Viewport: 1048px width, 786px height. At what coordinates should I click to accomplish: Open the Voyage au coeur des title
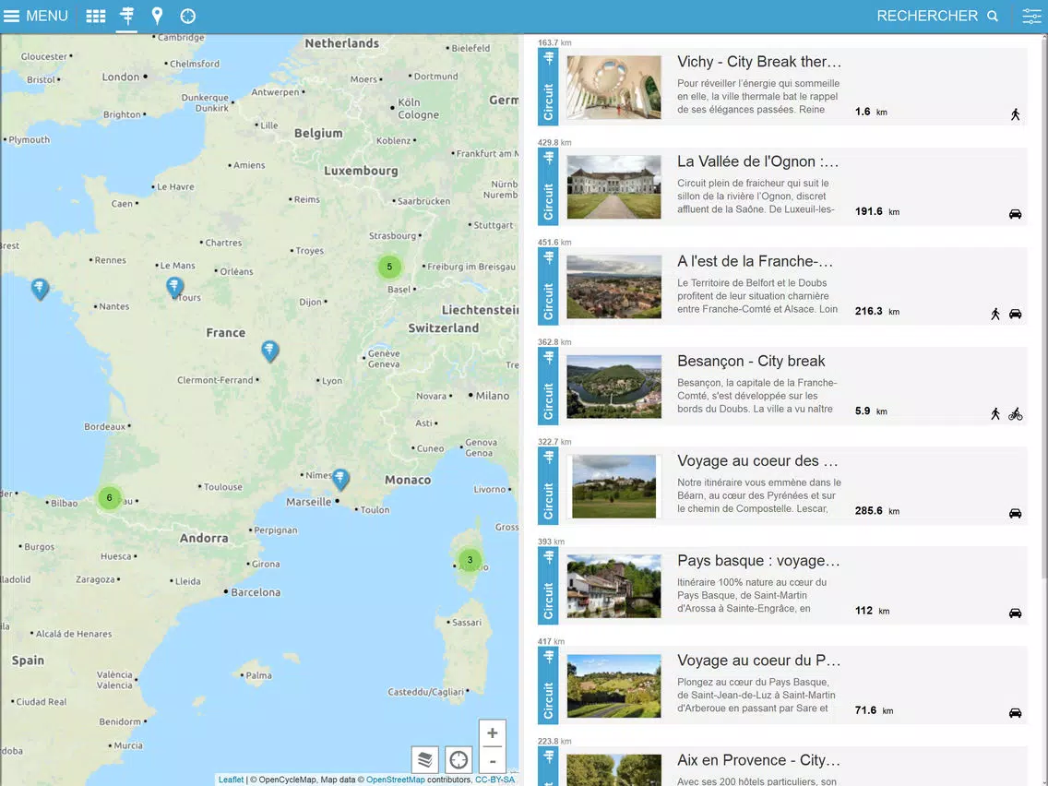[x=757, y=460]
